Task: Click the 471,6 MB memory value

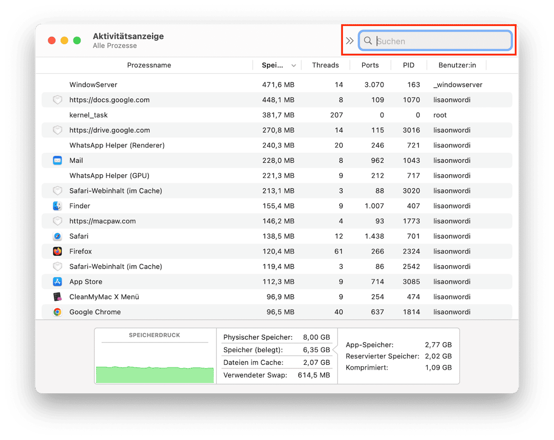Action: 278,85
